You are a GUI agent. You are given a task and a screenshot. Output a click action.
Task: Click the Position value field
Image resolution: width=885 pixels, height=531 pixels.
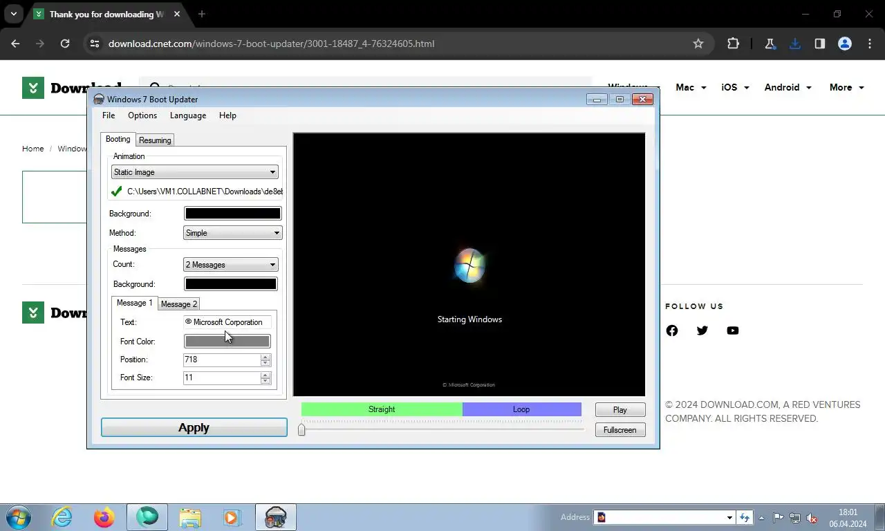[221, 360]
